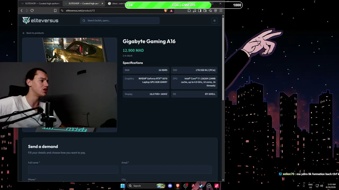This screenshot has width=339, height=190.
Task: Click the NVIDIA GeForce RTX 5070 spec text
Action: click(153, 80)
